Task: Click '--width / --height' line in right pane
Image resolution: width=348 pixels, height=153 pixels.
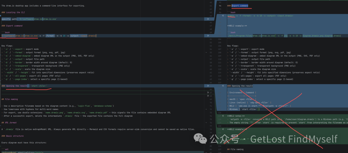Action: click(274, 72)
